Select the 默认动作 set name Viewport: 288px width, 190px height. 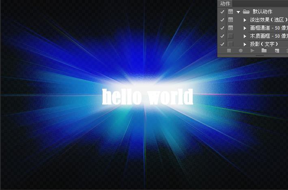pyautogui.click(x=262, y=12)
